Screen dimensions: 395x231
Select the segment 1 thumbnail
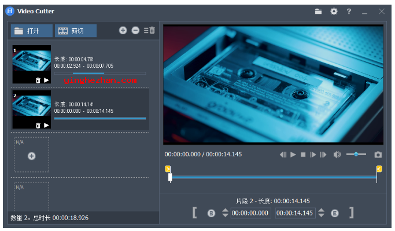[x=32, y=64]
